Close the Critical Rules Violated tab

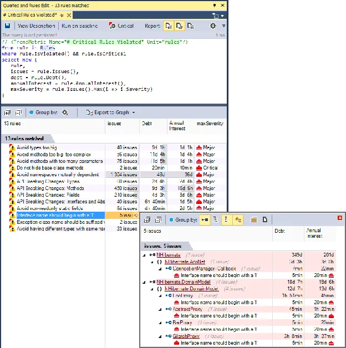69,15
